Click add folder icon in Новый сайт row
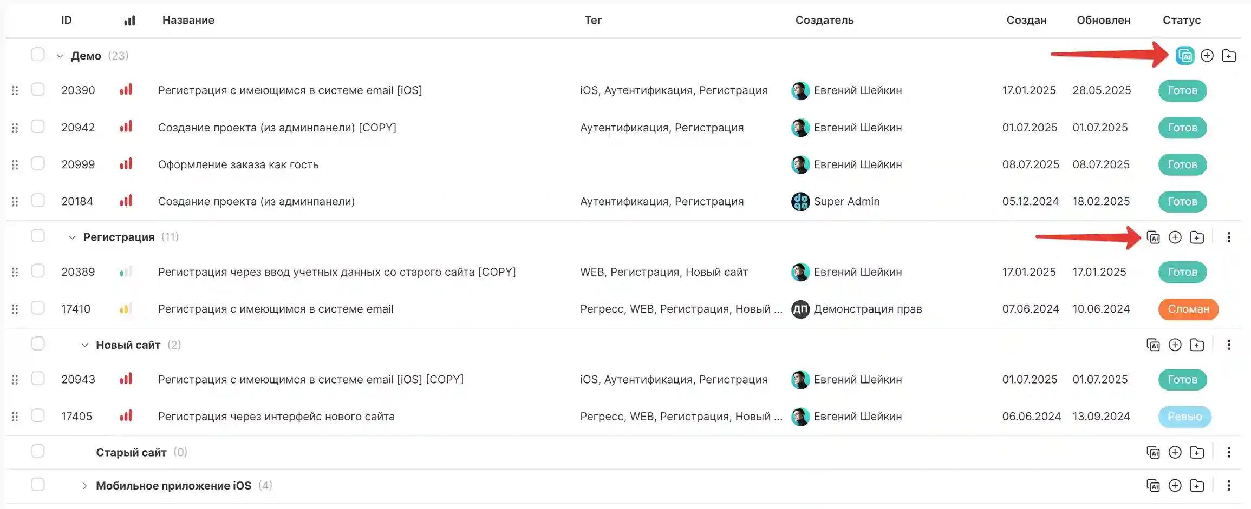1251x509 pixels. pyautogui.click(x=1197, y=345)
